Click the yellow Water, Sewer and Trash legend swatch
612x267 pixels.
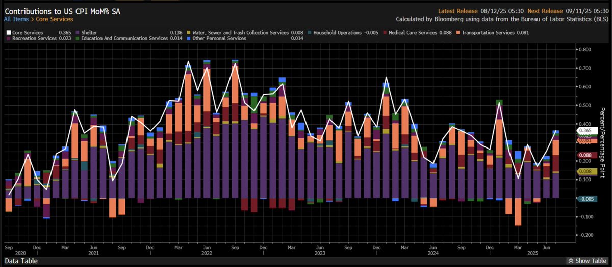pos(190,33)
